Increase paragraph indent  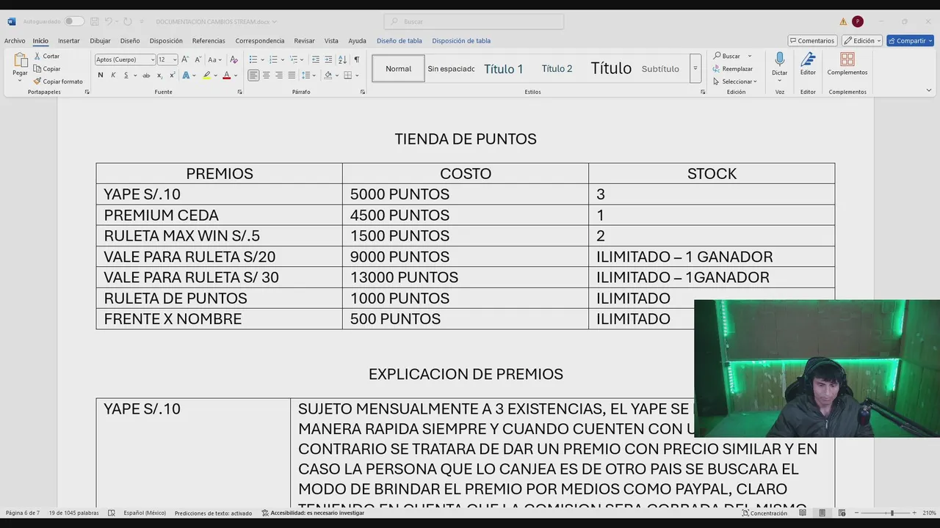tap(328, 59)
